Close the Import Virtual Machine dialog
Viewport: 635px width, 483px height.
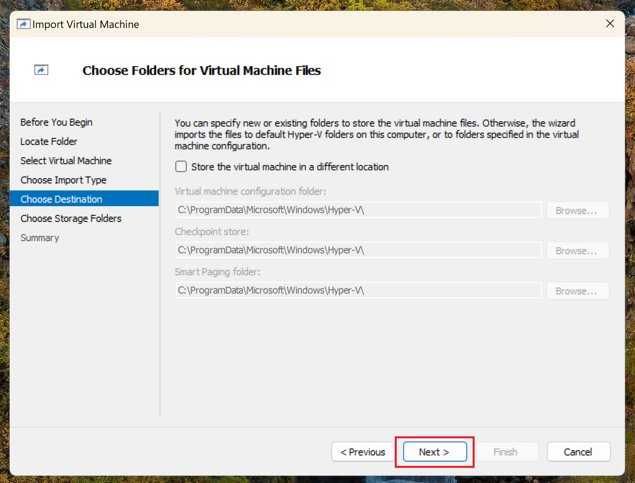tap(610, 24)
